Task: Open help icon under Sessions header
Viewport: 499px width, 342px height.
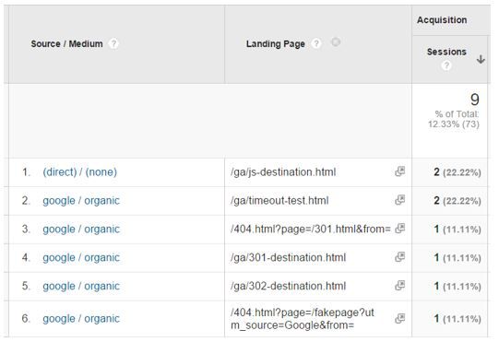Action: (446, 65)
